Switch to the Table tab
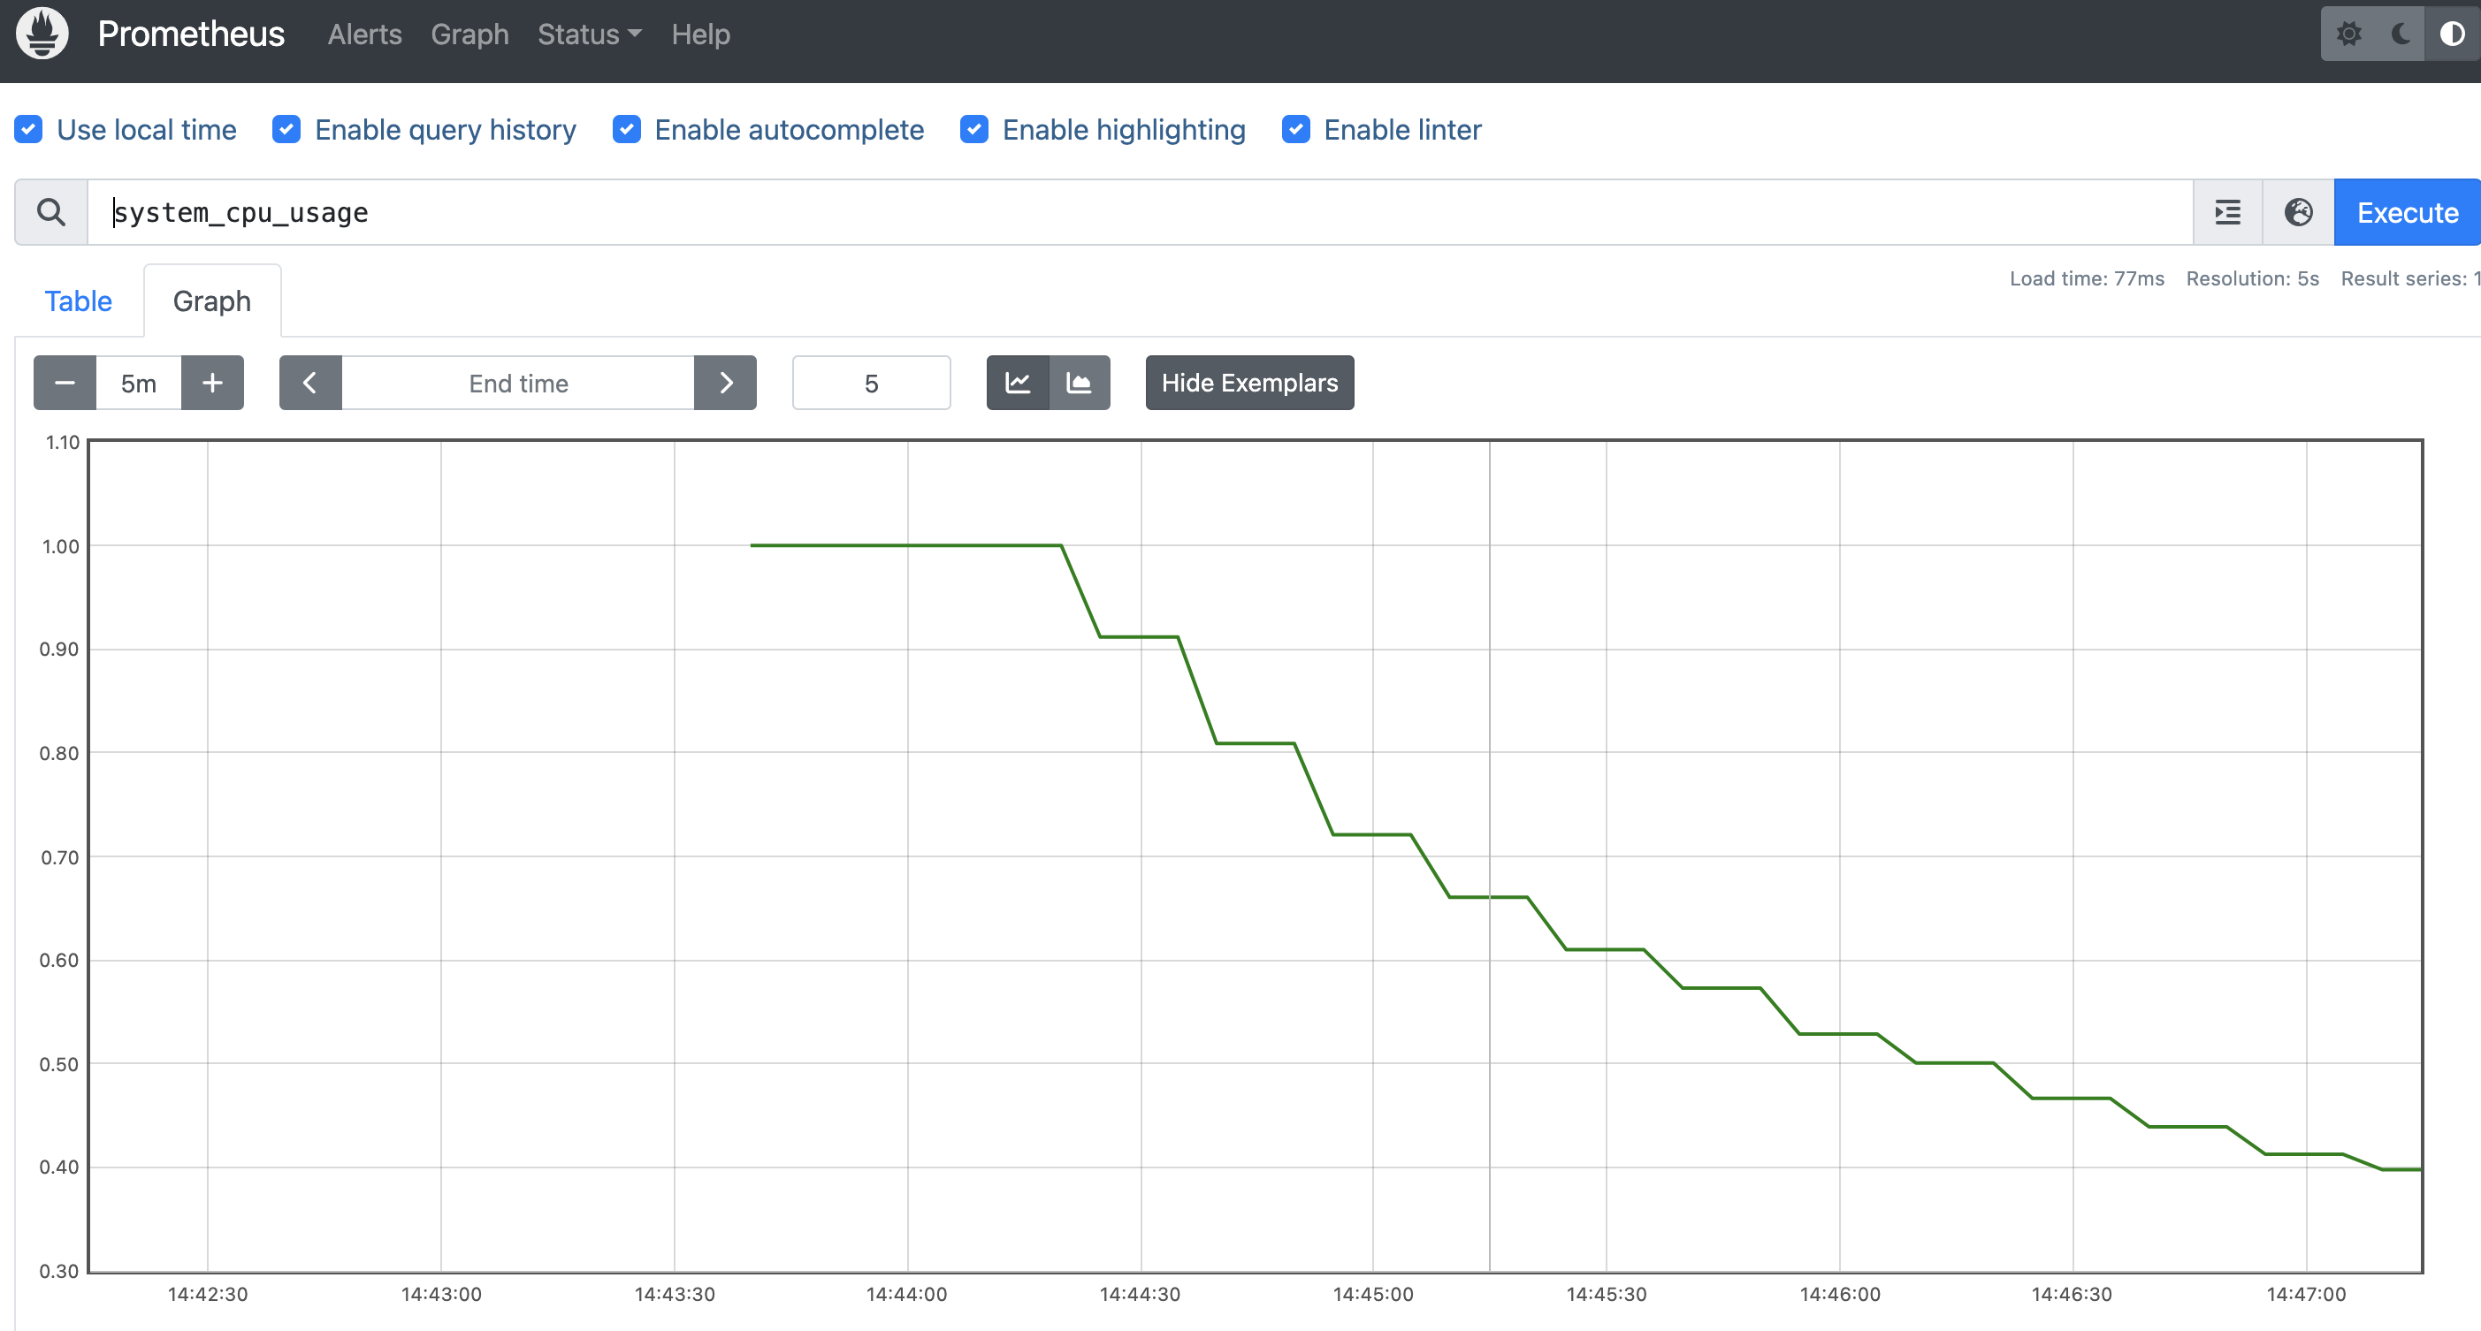2481x1331 pixels. coord(78,301)
